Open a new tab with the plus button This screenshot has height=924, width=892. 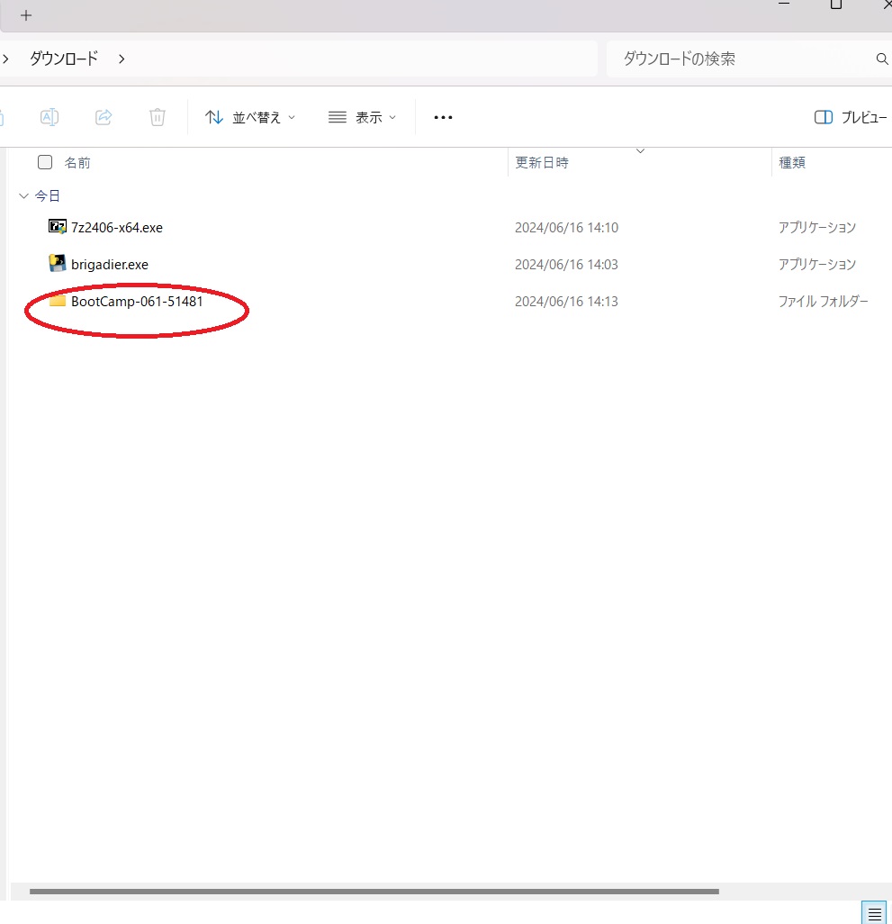point(25,14)
